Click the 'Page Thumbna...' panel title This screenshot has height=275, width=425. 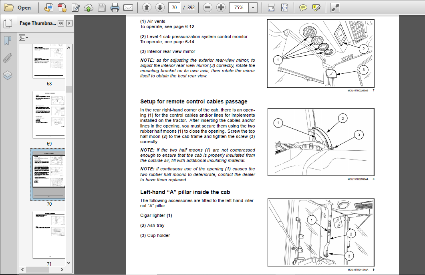38,23
